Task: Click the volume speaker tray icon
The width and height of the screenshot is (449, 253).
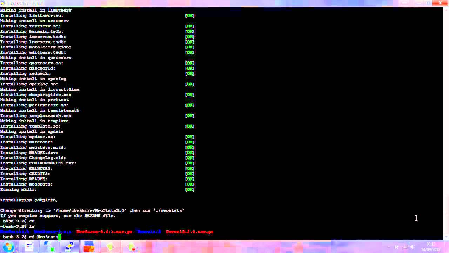Action: [x=413, y=247]
